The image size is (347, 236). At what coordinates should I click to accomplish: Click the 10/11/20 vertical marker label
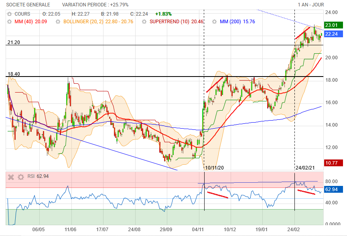[214, 168]
